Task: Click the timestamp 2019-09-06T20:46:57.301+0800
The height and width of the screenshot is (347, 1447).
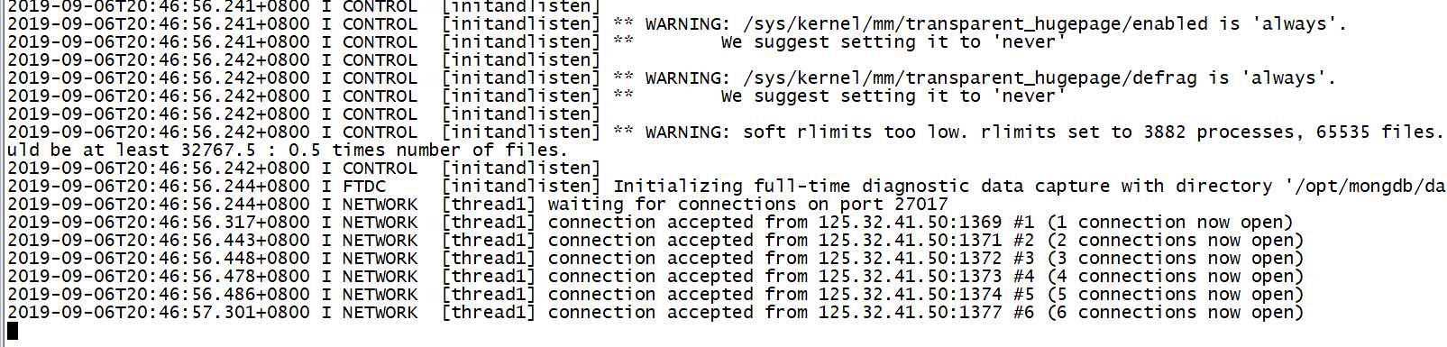Action: click(x=159, y=313)
